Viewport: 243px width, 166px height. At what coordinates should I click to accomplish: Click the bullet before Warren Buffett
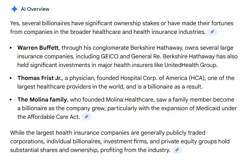(x=12, y=48)
